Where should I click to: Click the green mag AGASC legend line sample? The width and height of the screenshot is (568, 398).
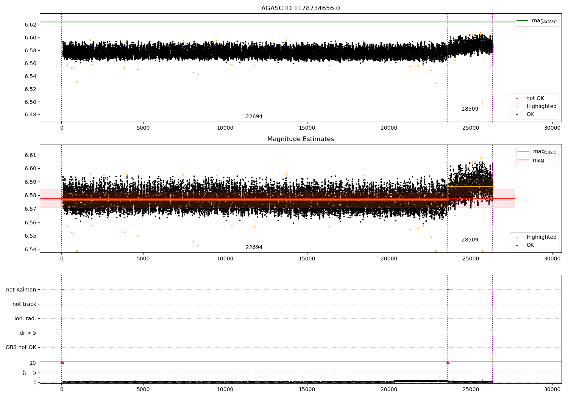523,21
